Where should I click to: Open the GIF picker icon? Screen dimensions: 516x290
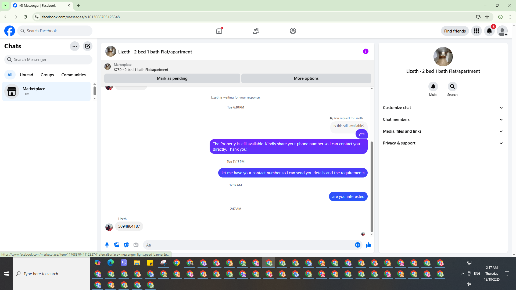click(136, 245)
